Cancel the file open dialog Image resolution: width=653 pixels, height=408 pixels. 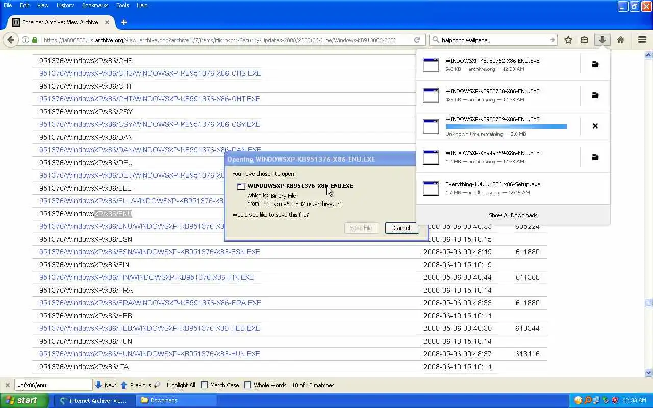[x=401, y=228]
